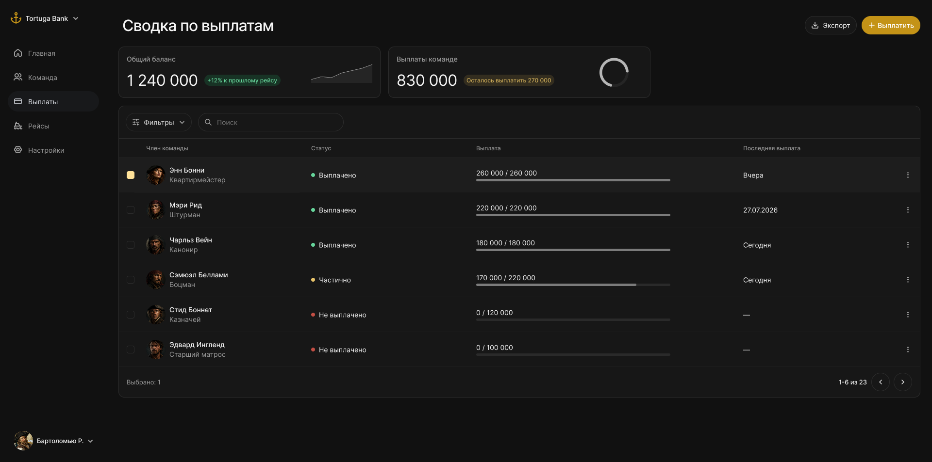Click the 27.07.2026 date cell
This screenshot has height=462, width=932.
[760, 210]
